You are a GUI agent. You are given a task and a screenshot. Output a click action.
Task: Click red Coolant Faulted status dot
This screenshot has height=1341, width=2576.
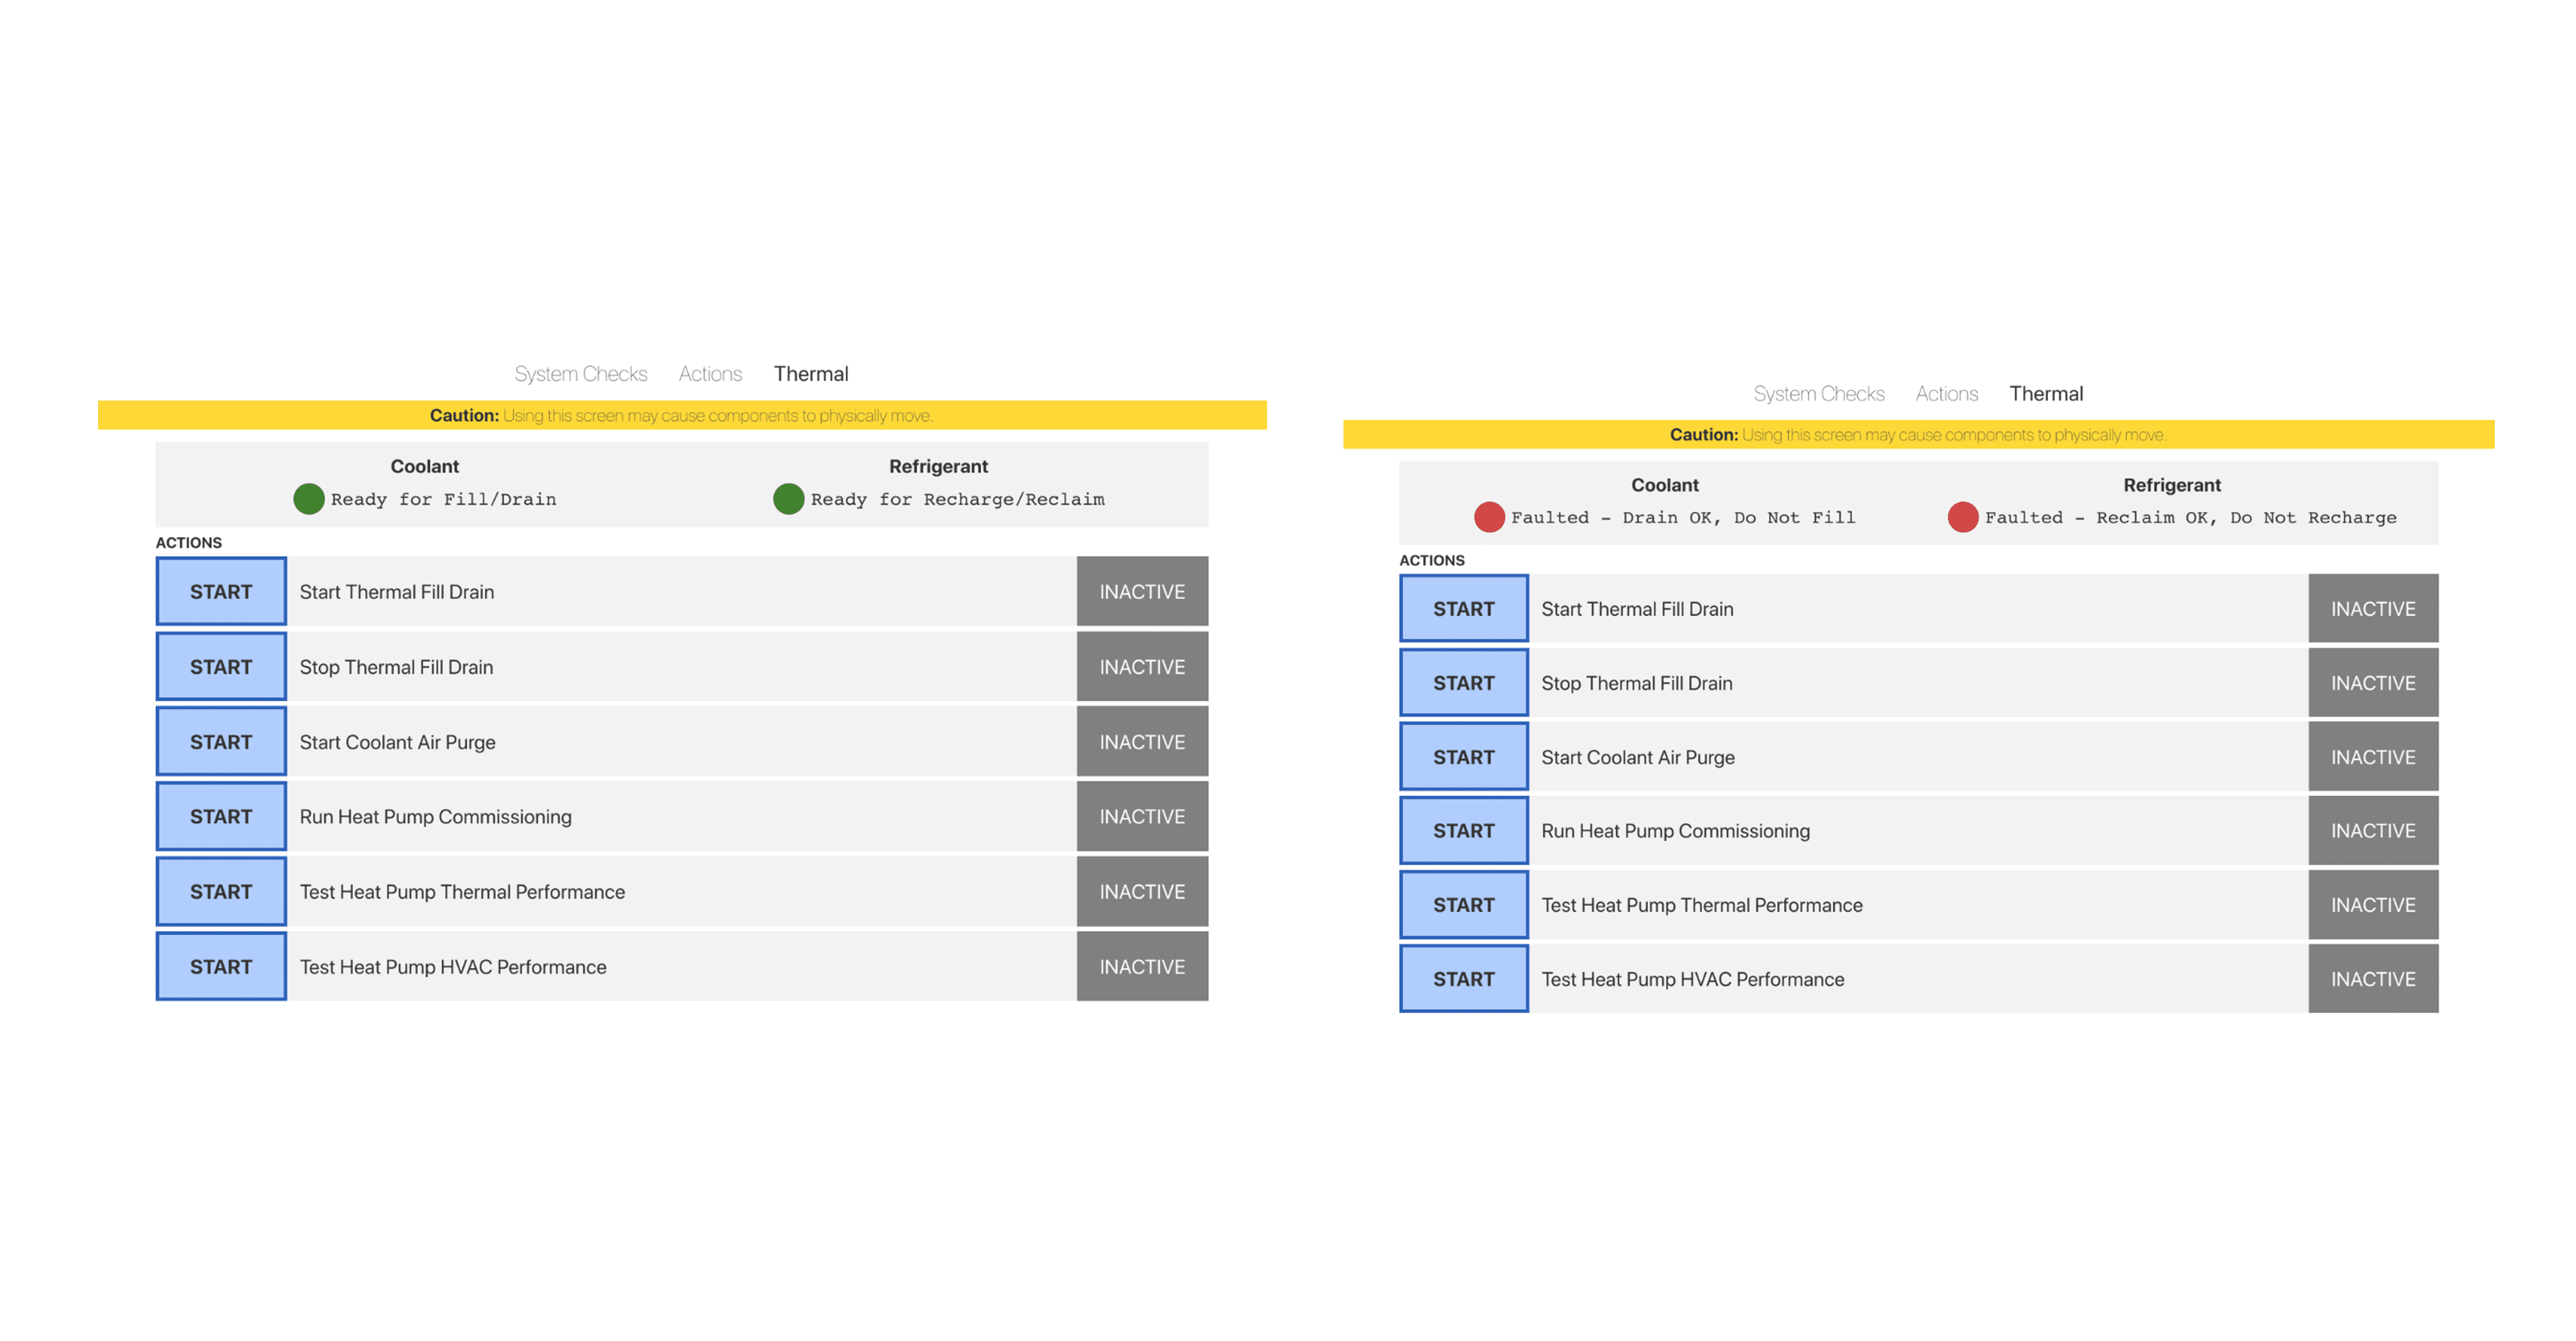click(x=1488, y=517)
